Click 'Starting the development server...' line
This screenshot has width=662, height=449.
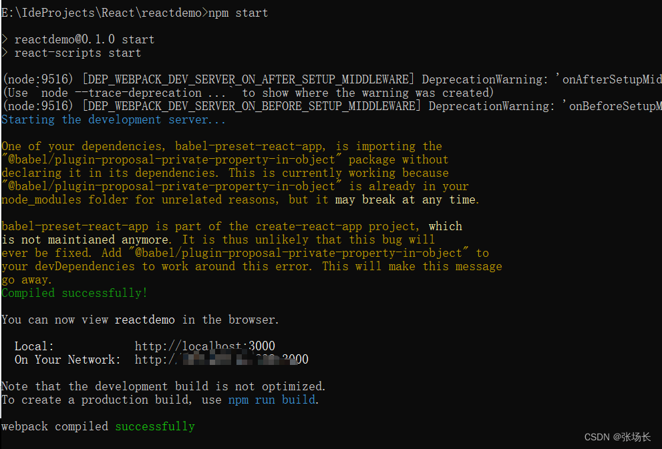[x=113, y=119]
